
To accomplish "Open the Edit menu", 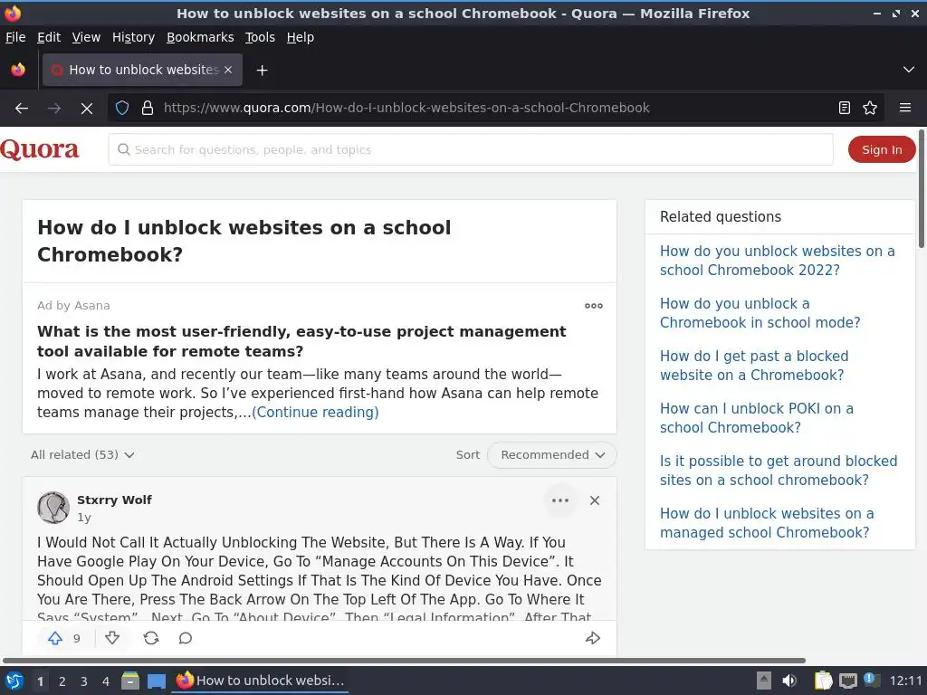I will pyautogui.click(x=49, y=37).
